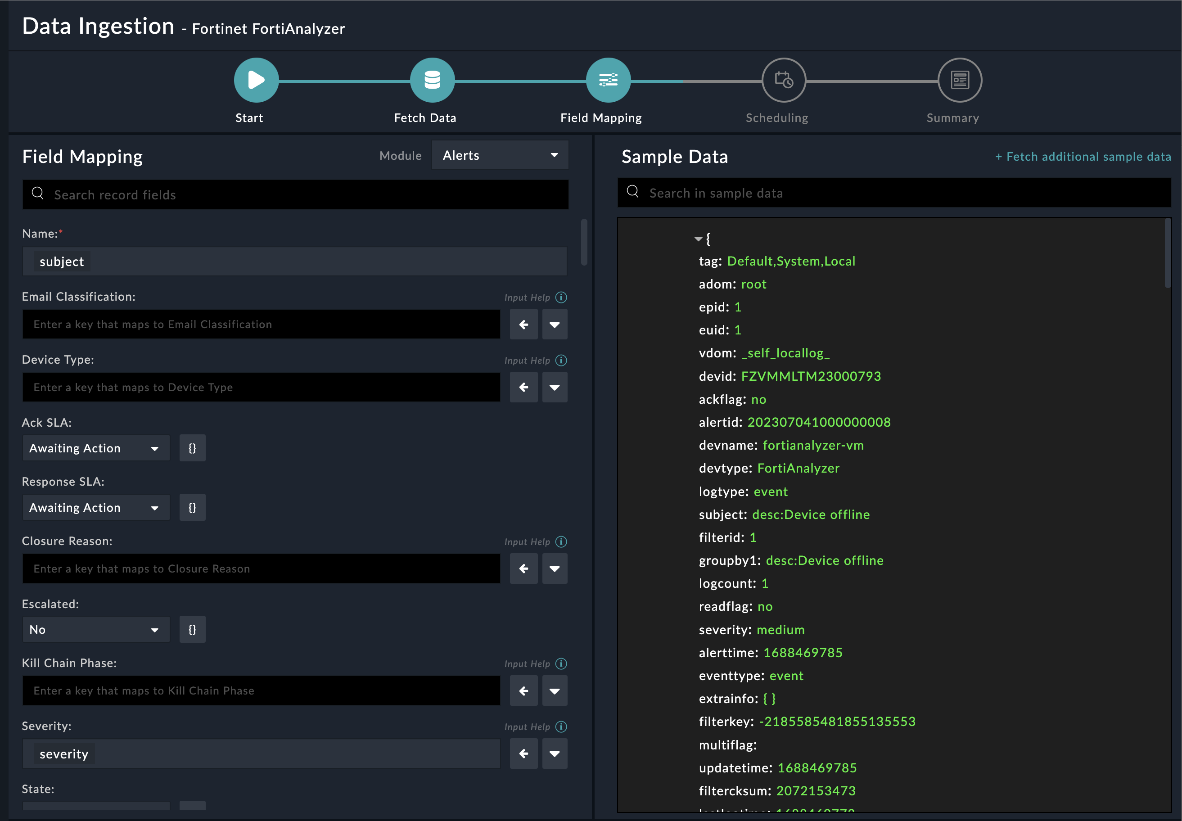1182x821 pixels.
Task: Select the devname value fortianalyzer-vm
Action: click(813, 446)
